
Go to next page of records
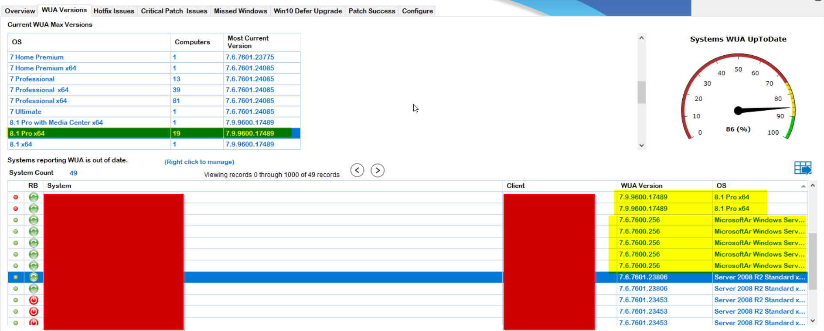(x=378, y=170)
